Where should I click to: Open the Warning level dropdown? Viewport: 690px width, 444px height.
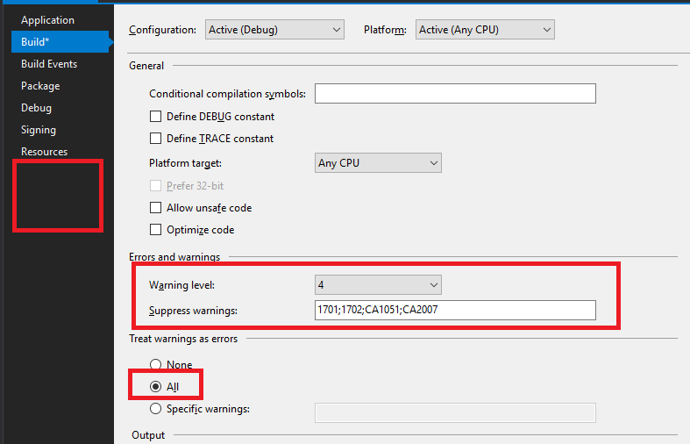click(x=378, y=285)
